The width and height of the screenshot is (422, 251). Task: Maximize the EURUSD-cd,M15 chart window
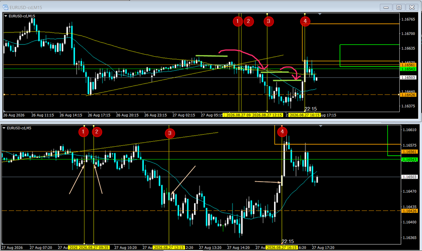click(x=399, y=7)
